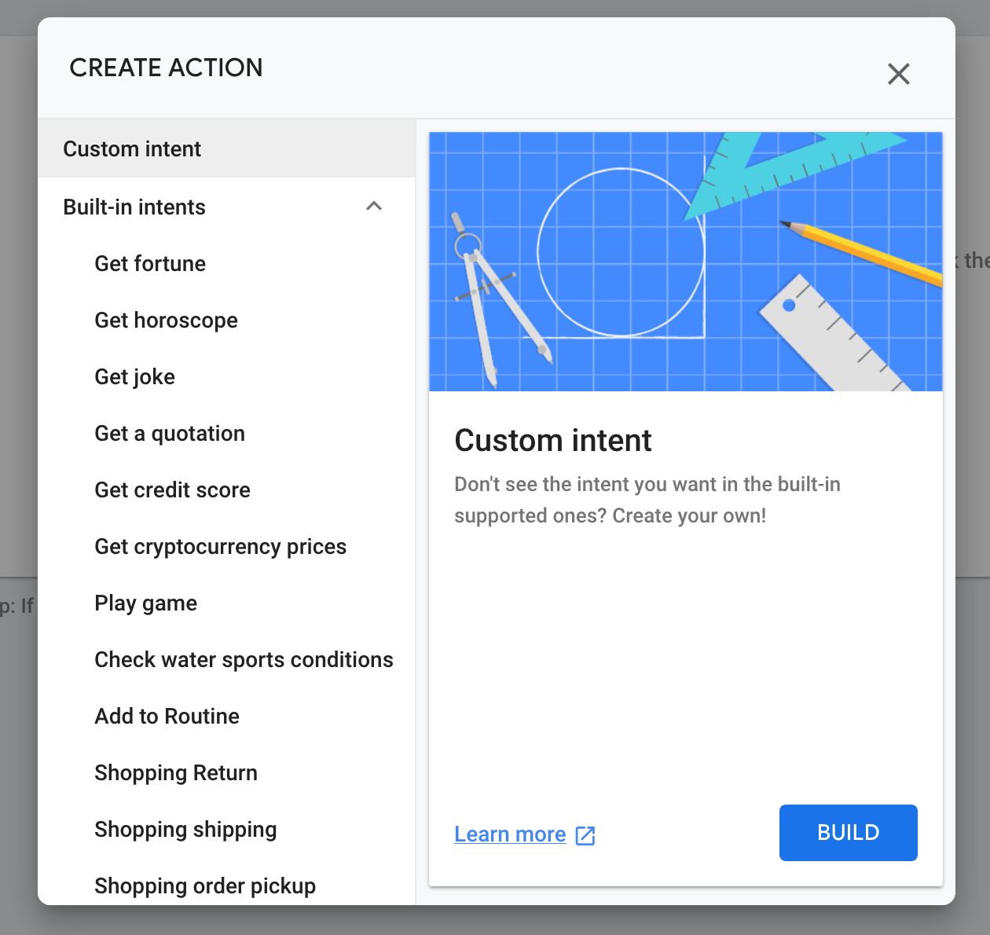Select the Custom intent option

tap(226, 148)
